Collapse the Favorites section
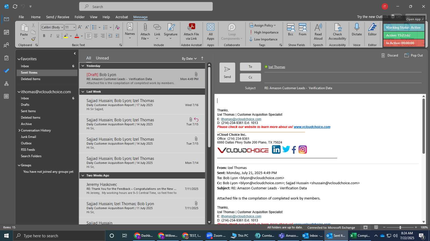The width and height of the screenshot is (430, 241). point(19,59)
